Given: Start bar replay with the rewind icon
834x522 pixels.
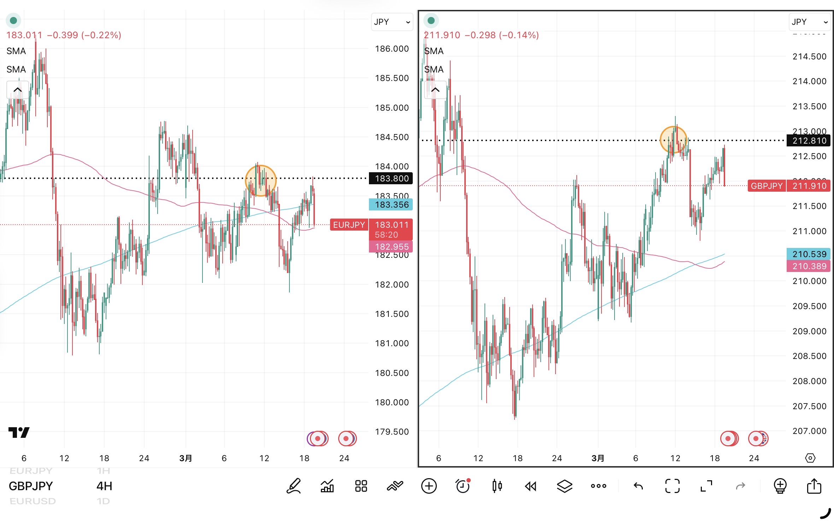Looking at the screenshot, I should click(x=530, y=486).
